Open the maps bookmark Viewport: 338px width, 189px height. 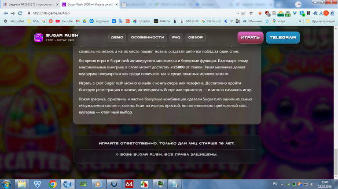click(279, 21)
